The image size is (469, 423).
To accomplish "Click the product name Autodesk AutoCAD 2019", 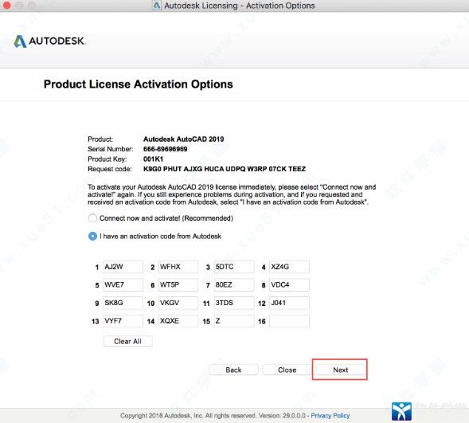I will click(x=183, y=139).
